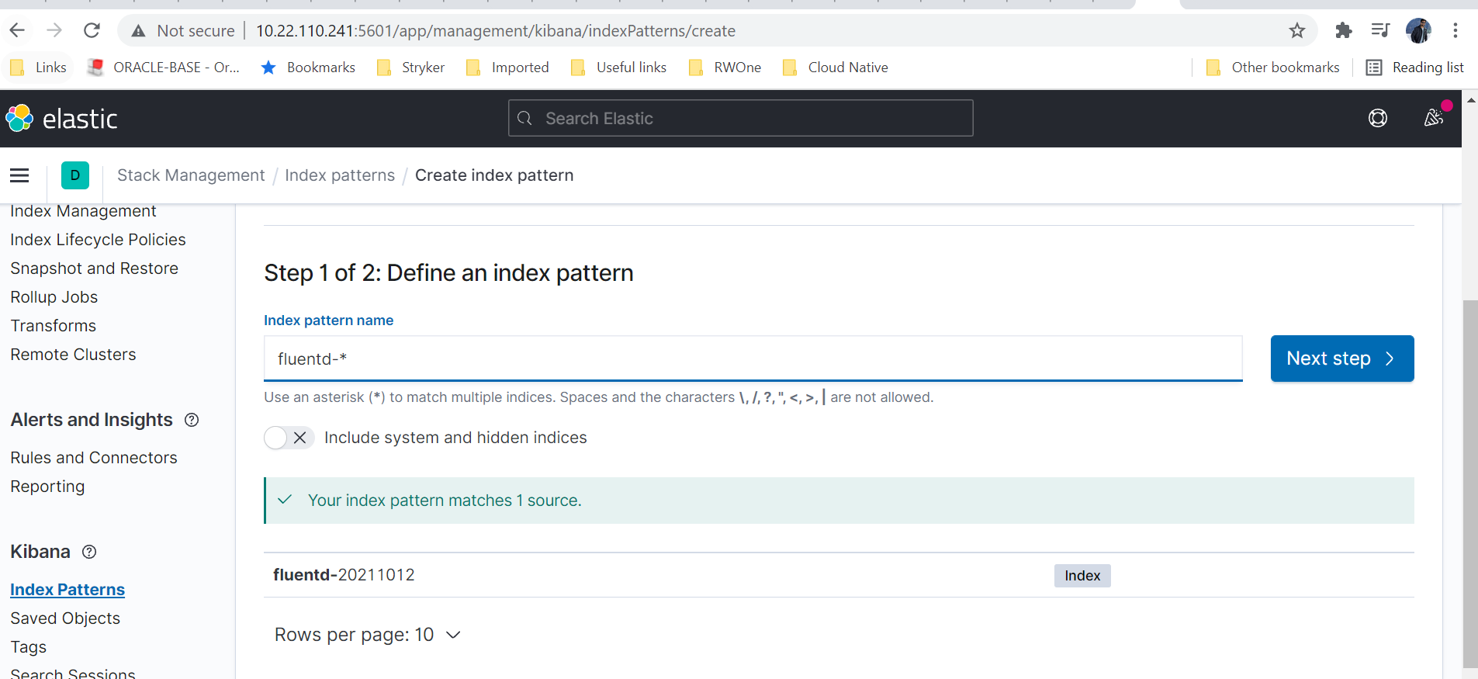Open the Links bookmark folder

[39, 68]
